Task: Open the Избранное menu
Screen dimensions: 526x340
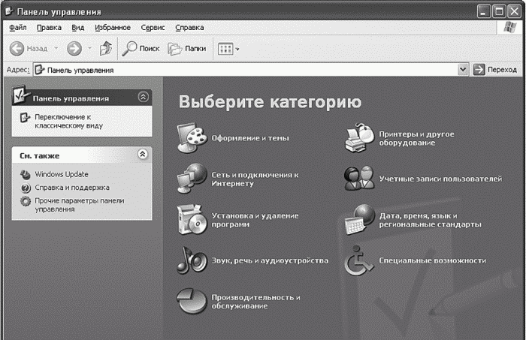Action: 113,28
